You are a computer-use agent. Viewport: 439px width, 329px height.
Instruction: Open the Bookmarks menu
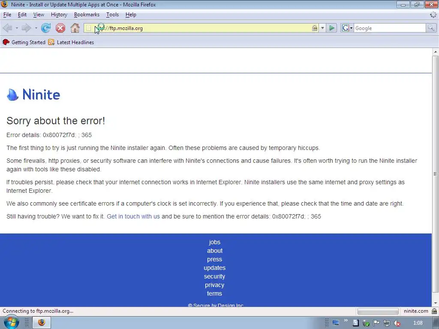(87, 15)
